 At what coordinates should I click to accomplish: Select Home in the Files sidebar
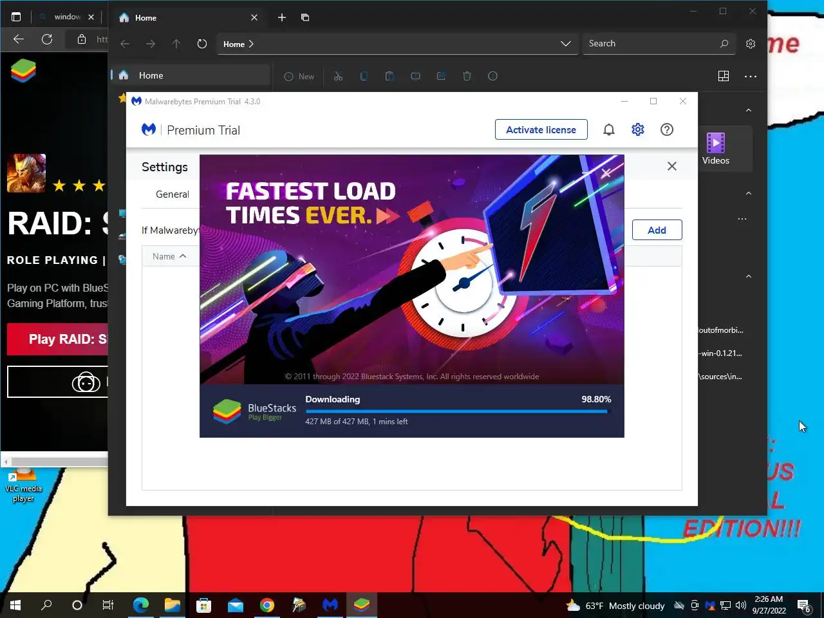coord(191,75)
